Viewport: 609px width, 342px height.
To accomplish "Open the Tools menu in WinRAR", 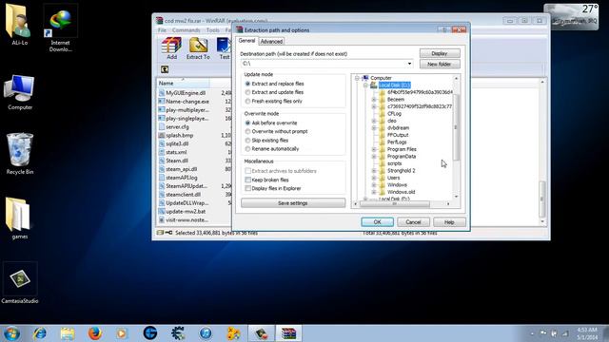I will coord(213,30).
